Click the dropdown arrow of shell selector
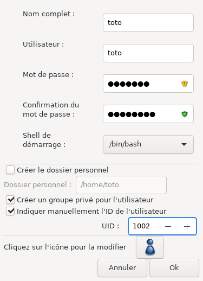The height and width of the screenshot is (281, 203). [184, 144]
